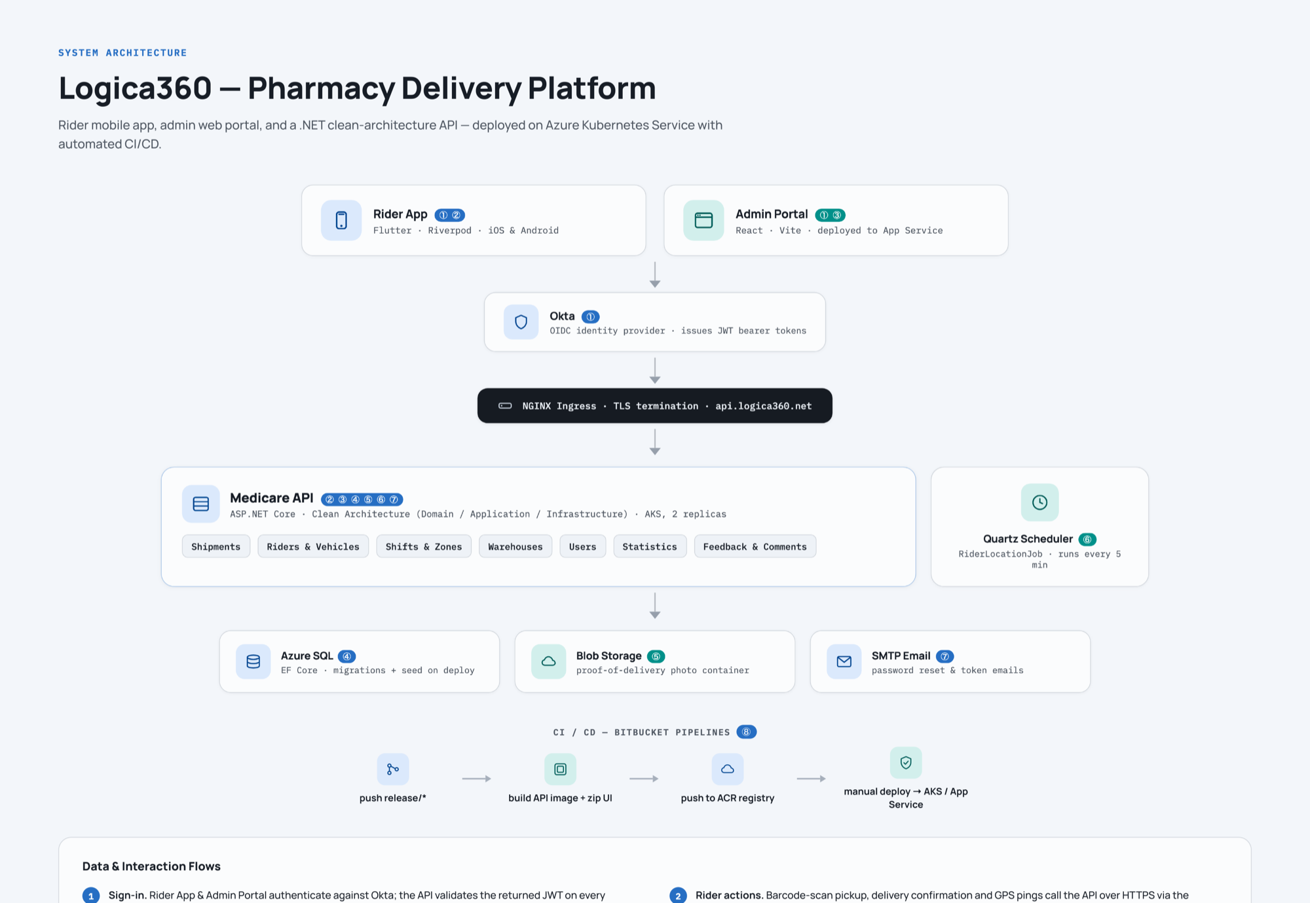The height and width of the screenshot is (903, 1310).
Task: Click the Admin Portal title
Action: (x=772, y=214)
